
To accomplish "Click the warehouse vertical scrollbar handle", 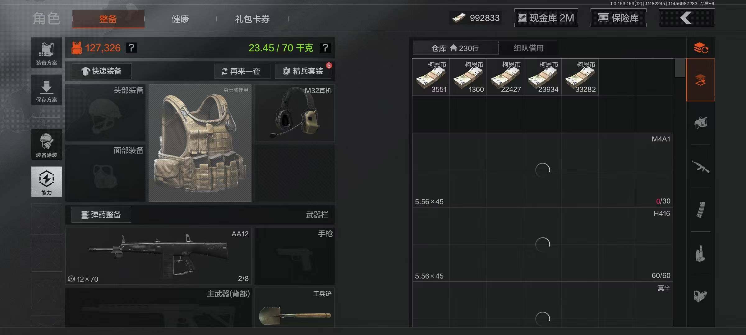I will click(x=680, y=68).
